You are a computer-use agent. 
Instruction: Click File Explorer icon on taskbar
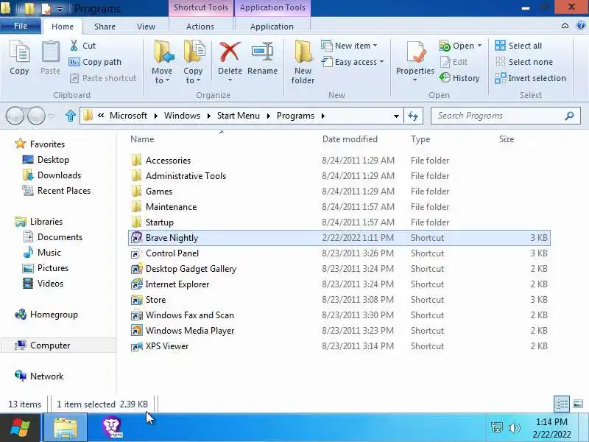[x=66, y=427]
